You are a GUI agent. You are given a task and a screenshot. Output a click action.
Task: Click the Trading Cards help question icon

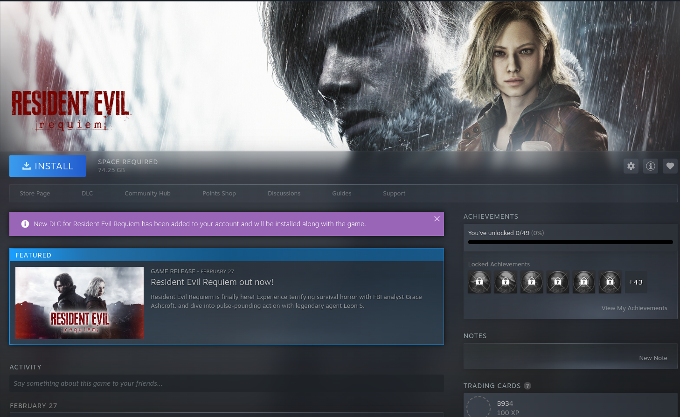pyautogui.click(x=527, y=386)
